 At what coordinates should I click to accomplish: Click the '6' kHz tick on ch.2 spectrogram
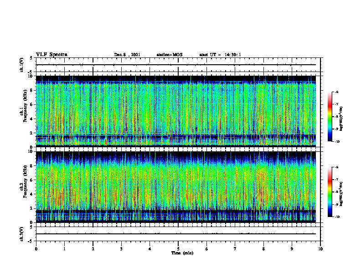point(32,180)
